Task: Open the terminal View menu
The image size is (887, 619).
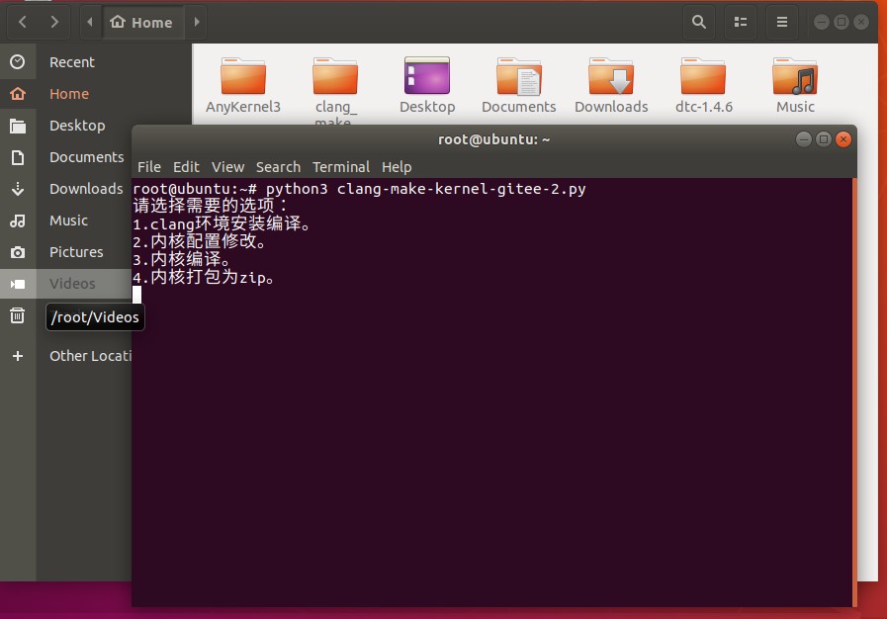Action: point(228,167)
